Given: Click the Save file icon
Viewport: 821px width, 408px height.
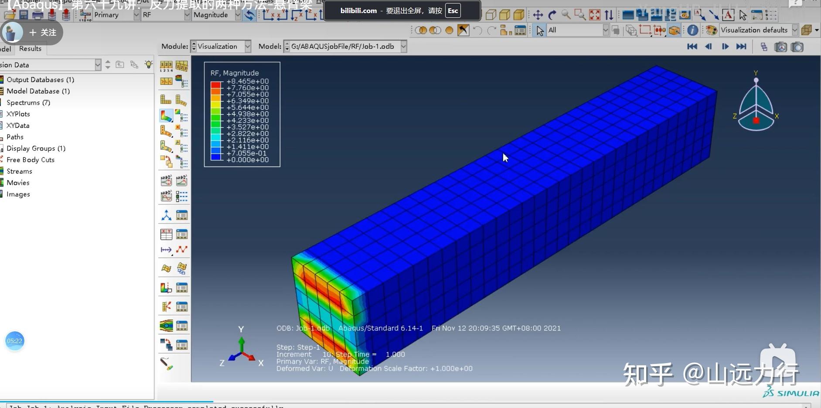Looking at the screenshot, I should pyautogui.click(x=24, y=15).
